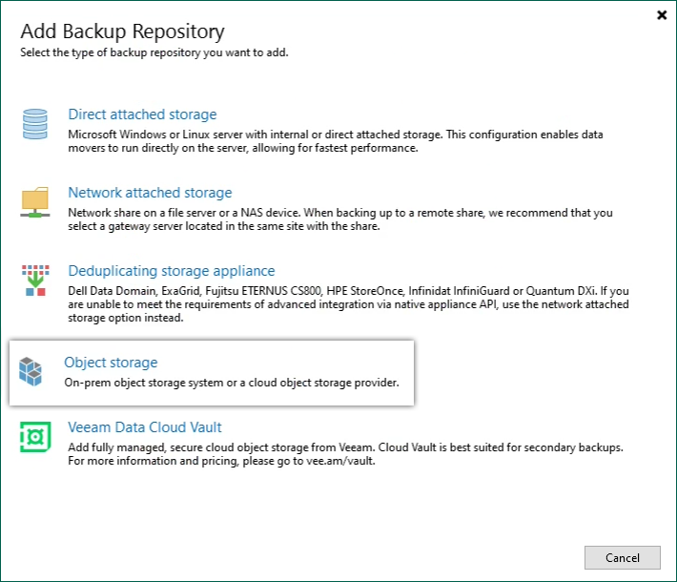Click the 'Add Backup Repository' title text
677x582 pixels.
pyautogui.click(x=123, y=31)
